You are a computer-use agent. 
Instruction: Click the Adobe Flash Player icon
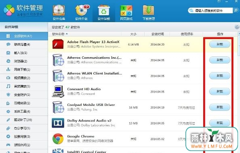[x=58, y=44]
